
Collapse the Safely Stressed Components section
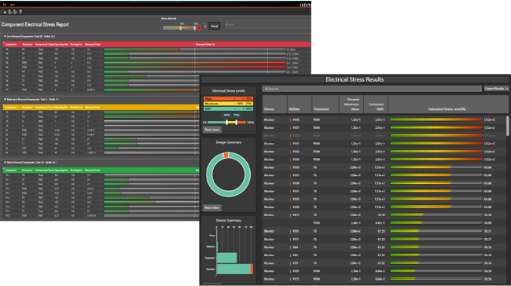coord(5,162)
